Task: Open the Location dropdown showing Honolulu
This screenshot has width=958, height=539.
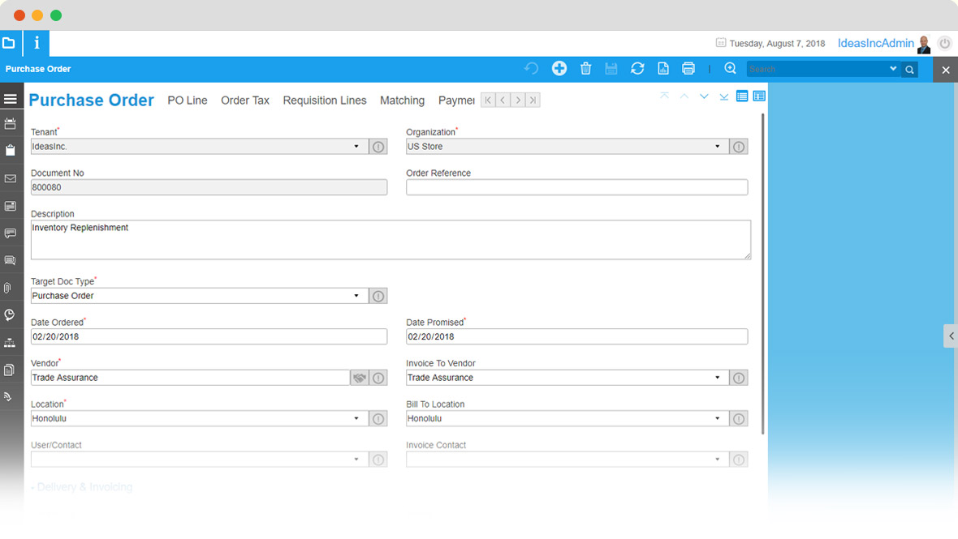Action: (x=199, y=419)
